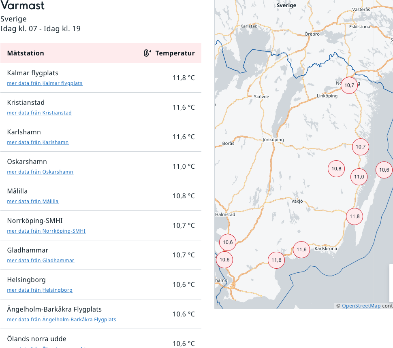Viewport: 393px width, 348px height.
Task: Select the 11,0 temperature marker on map
Action: (x=359, y=177)
